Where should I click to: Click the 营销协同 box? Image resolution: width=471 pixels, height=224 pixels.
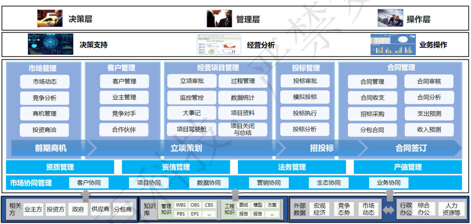pyautogui.click(x=269, y=182)
